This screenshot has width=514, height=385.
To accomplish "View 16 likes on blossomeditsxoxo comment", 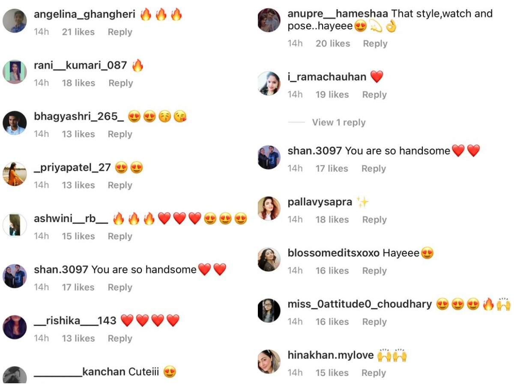I will click(x=332, y=271).
